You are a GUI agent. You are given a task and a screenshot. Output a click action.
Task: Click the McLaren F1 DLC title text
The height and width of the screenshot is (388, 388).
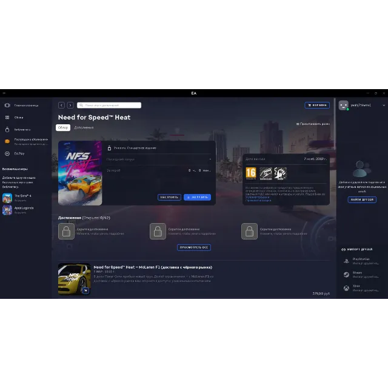[x=153, y=267]
